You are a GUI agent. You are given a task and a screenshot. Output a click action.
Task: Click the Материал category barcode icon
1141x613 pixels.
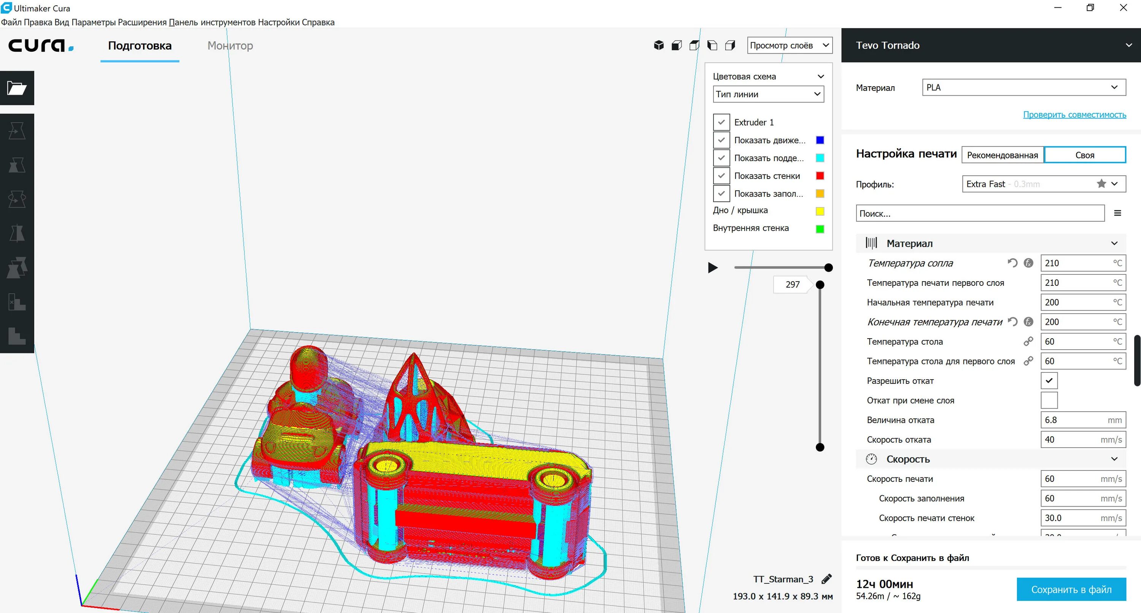(x=871, y=243)
